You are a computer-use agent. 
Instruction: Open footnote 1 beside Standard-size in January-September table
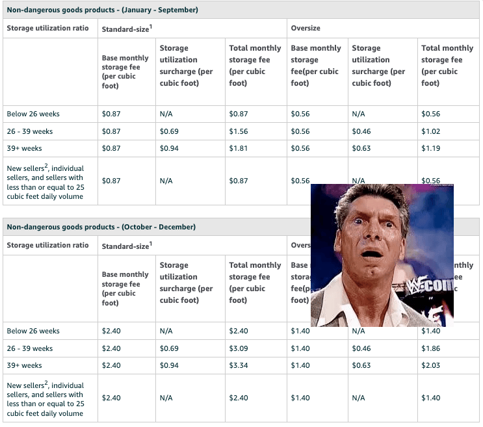(150, 25)
